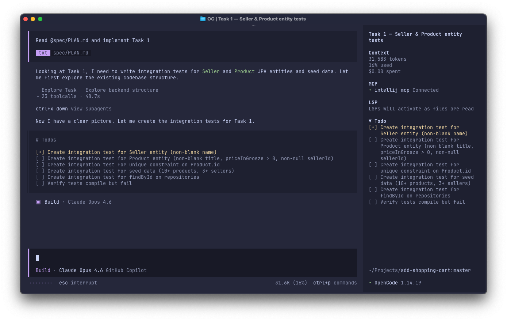The image size is (507, 321).
Task: Toggle main checkbox for findById on repositories
Action: (40, 177)
